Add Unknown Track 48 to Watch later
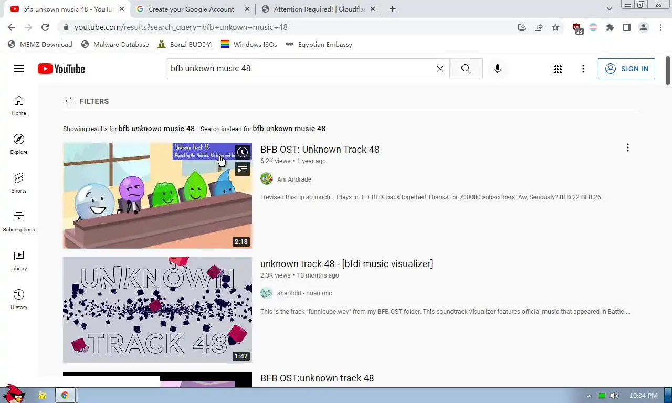The image size is (672, 403). [x=243, y=152]
